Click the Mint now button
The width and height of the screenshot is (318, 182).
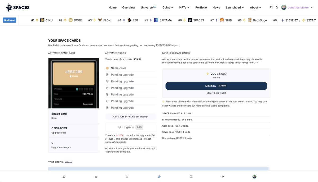tap(216, 86)
